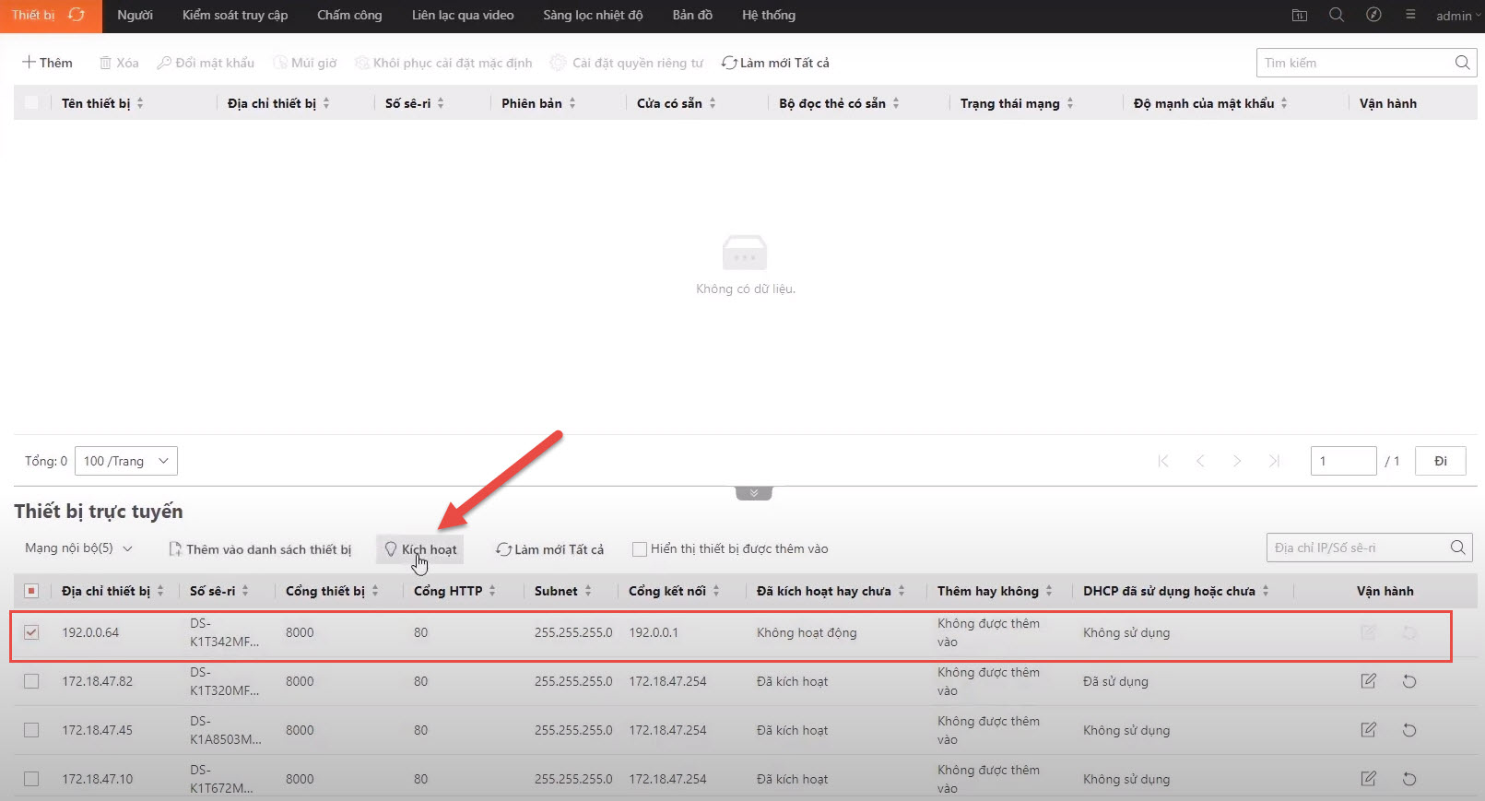Collapse the online devices panel via divider handle

point(753,493)
